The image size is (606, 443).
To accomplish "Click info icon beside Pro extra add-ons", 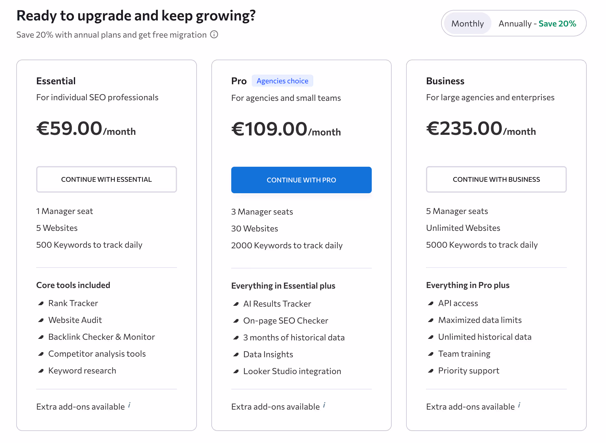I will [324, 405].
